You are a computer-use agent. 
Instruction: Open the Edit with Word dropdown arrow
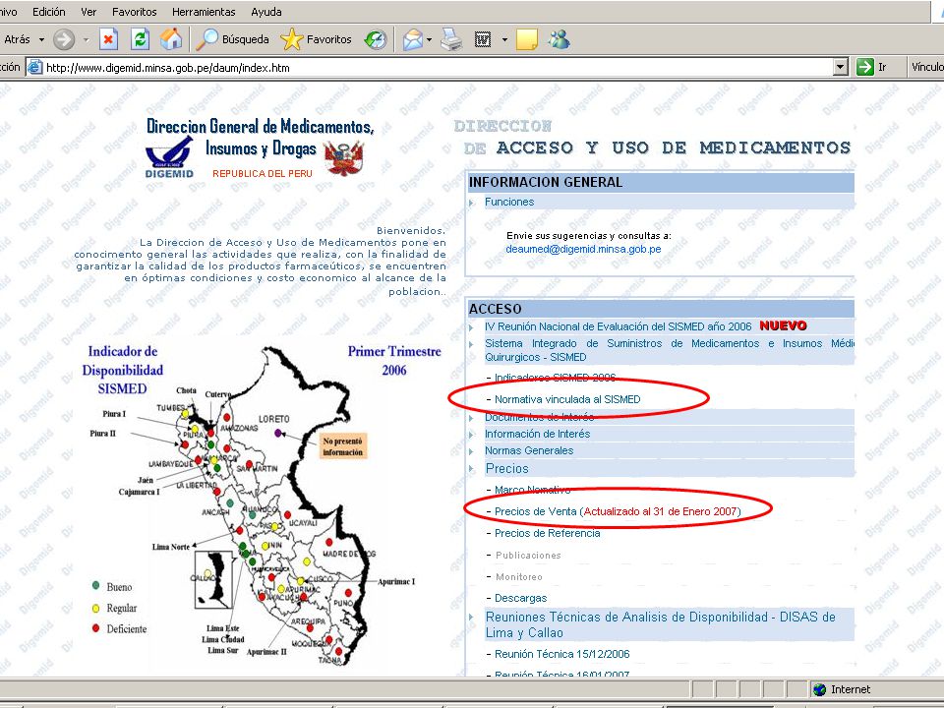(x=504, y=39)
